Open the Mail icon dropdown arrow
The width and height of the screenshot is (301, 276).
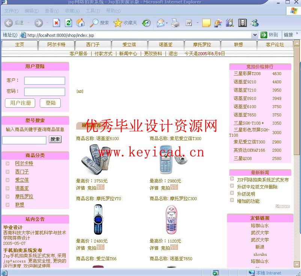[167, 23]
